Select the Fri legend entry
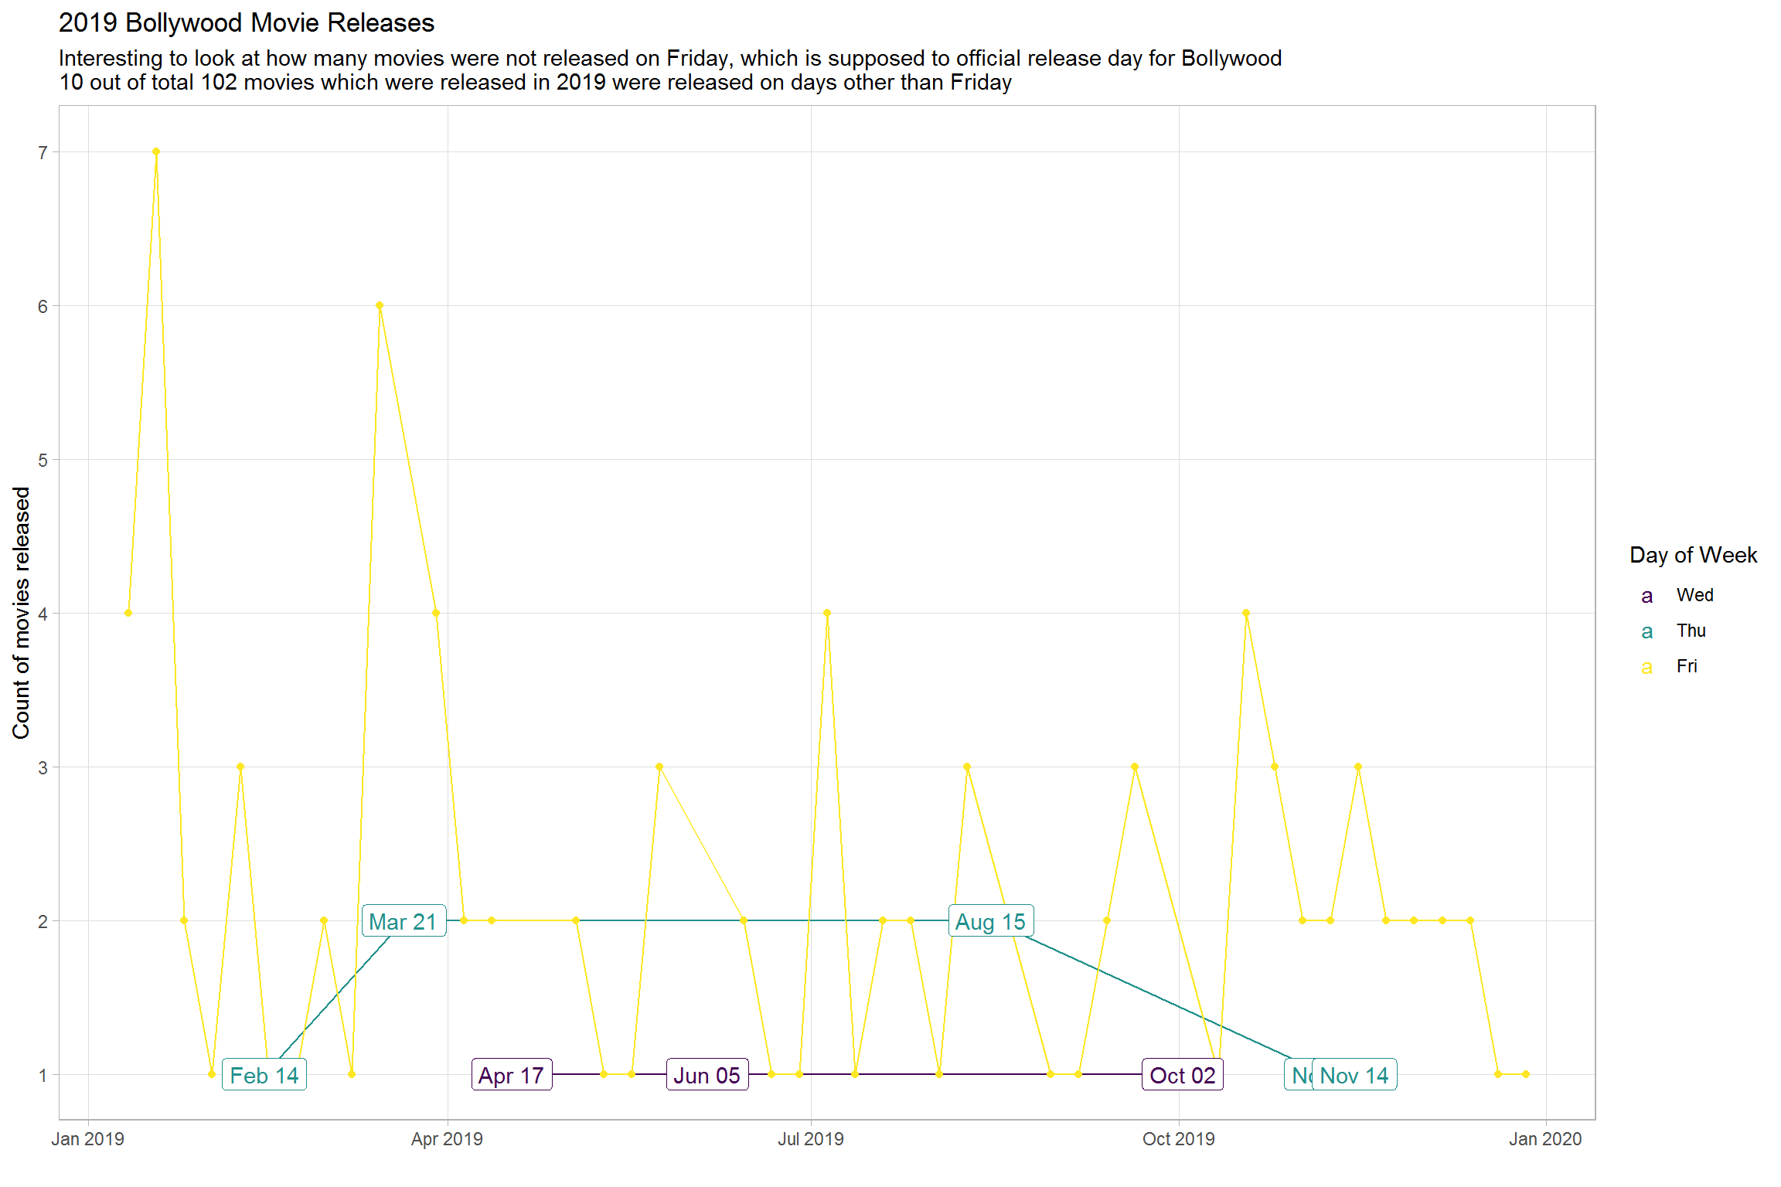The height and width of the screenshot is (1187, 1781). tap(1688, 666)
